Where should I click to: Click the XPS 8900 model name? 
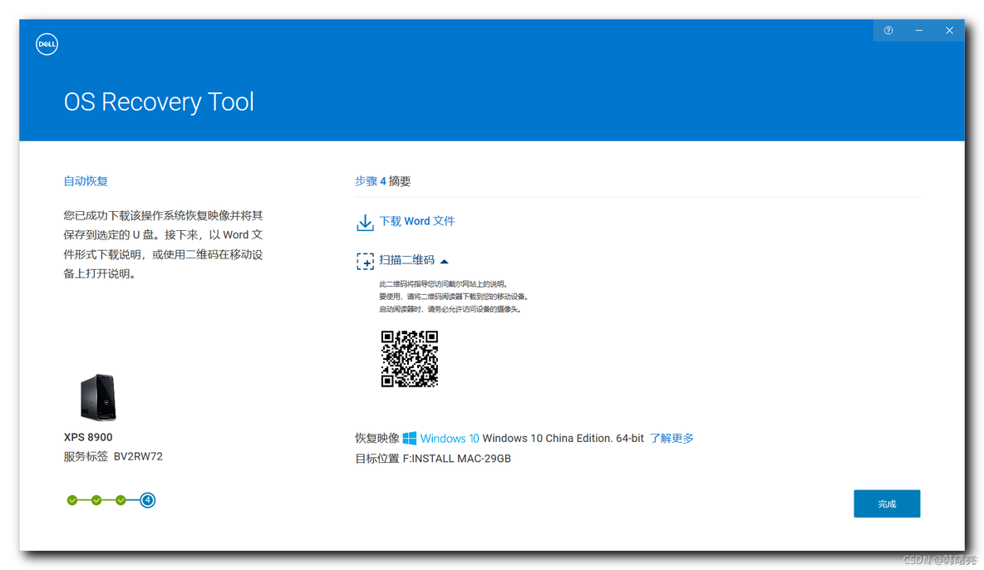point(88,437)
